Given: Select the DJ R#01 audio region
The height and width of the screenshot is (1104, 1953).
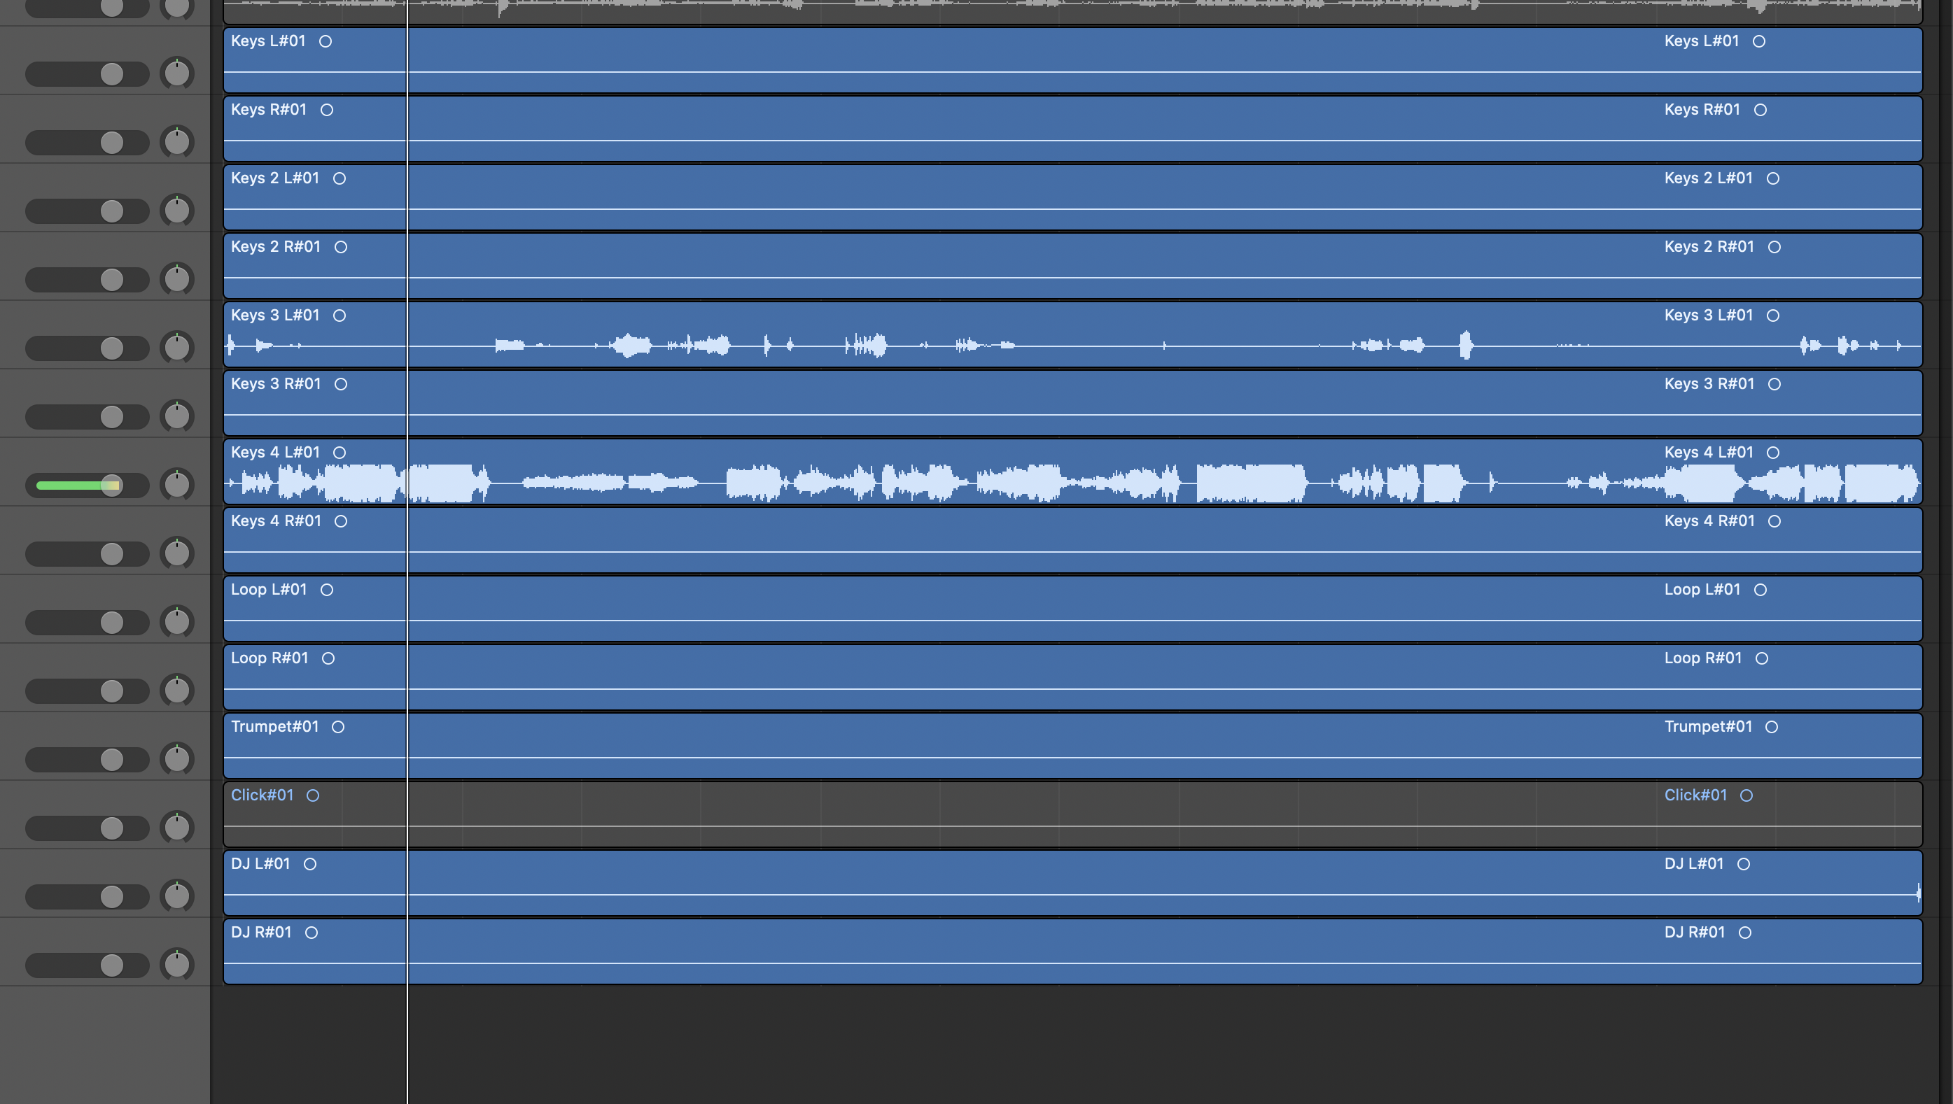Looking at the screenshot, I should pos(1072,951).
